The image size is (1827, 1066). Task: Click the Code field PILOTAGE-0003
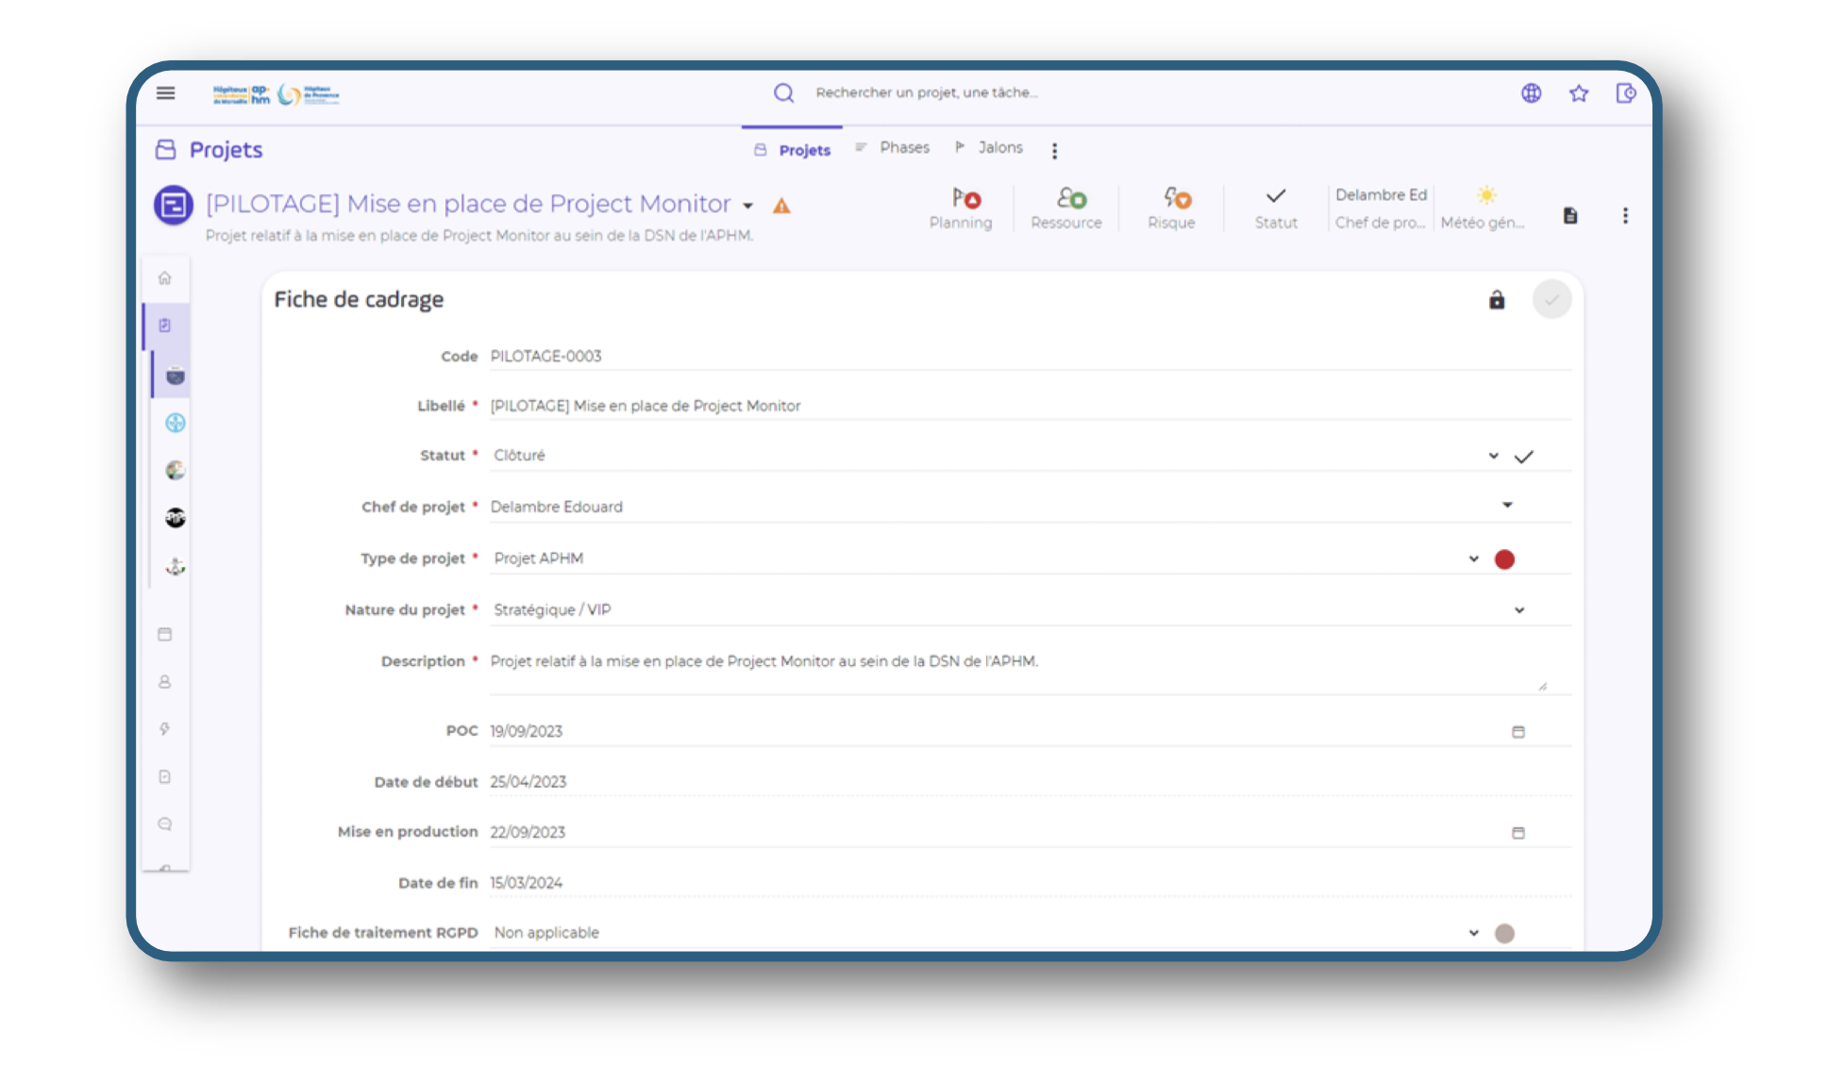(1030, 356)
